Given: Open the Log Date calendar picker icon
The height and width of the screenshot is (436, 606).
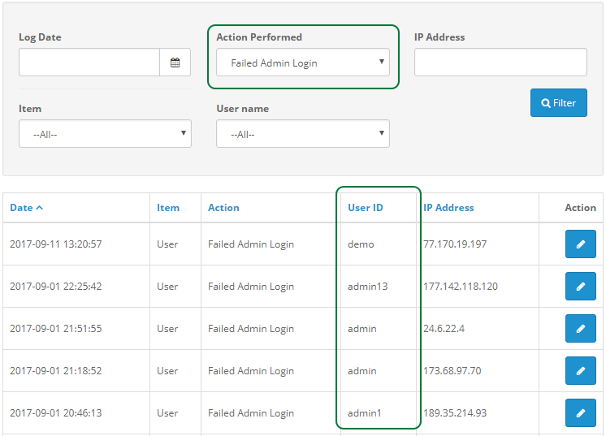Looking at the screenshot, I should tap(175, 63).
